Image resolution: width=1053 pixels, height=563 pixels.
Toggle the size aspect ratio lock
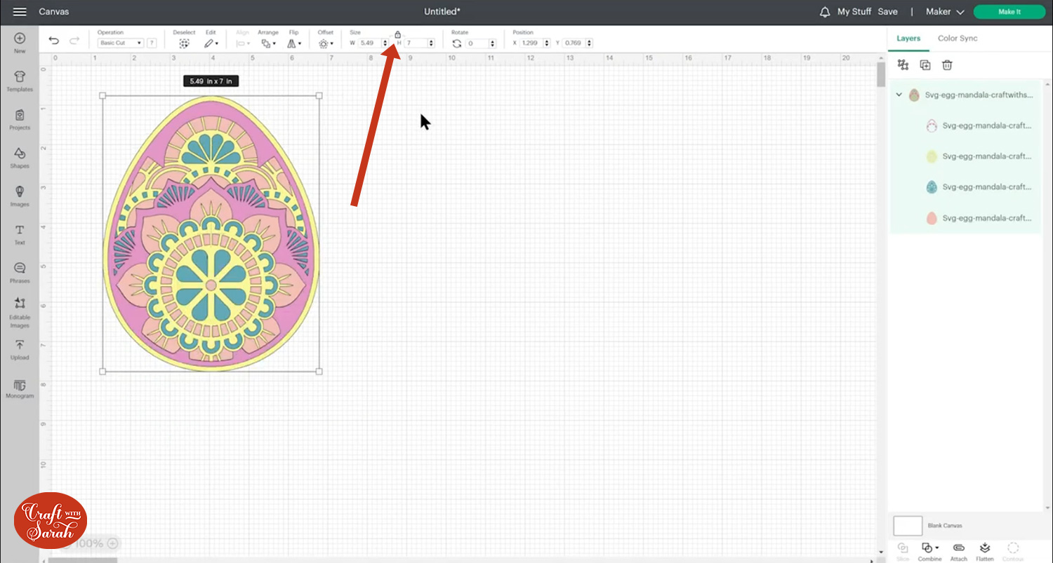(397, 34)
